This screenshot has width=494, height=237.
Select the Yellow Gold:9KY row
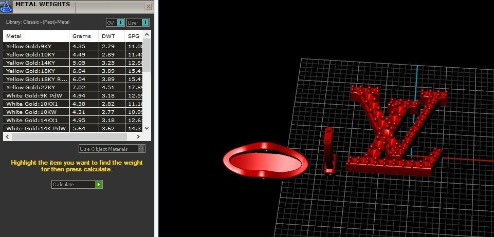(73, 46)
